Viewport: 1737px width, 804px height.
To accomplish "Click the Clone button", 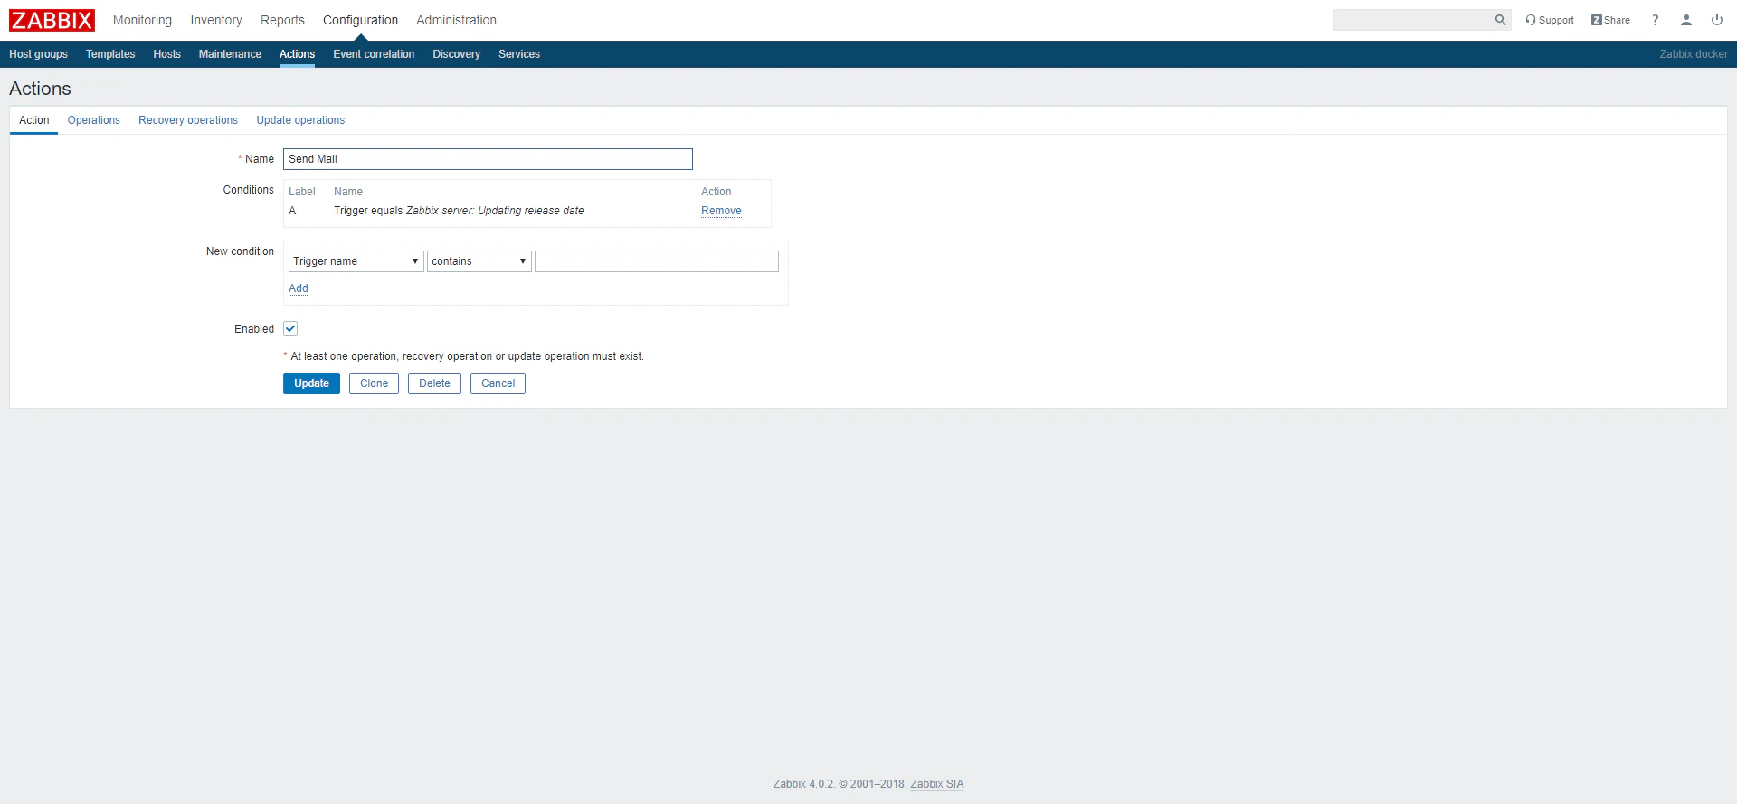I will coord(374,383).
